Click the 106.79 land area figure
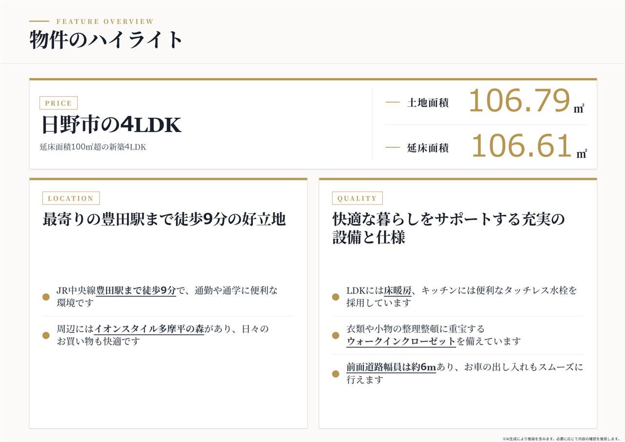Viewport: 625px width, 442px height. (520, 101)
